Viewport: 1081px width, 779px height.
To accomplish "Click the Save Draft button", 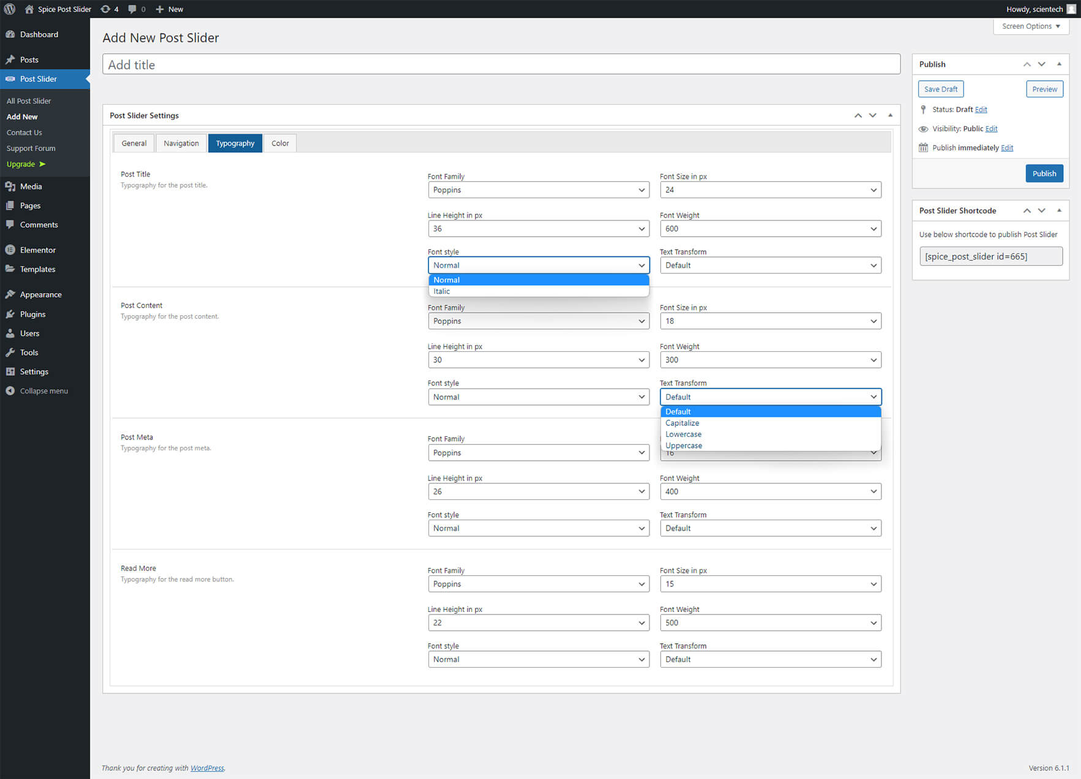I will point(940,89).
